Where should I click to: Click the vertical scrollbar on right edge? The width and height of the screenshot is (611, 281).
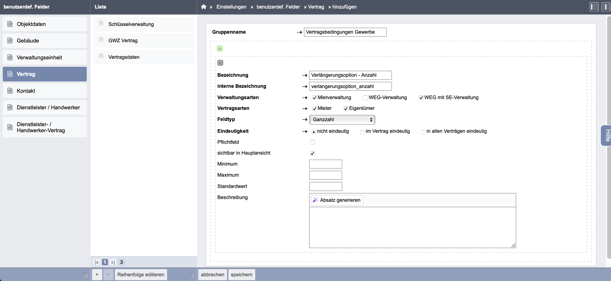609,137
